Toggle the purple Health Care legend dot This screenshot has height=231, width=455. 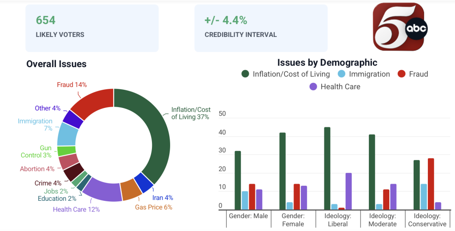[313, 87]
